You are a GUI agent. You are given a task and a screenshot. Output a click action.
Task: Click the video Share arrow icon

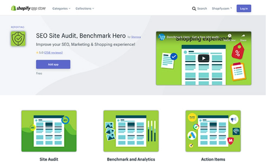(243, 36)
